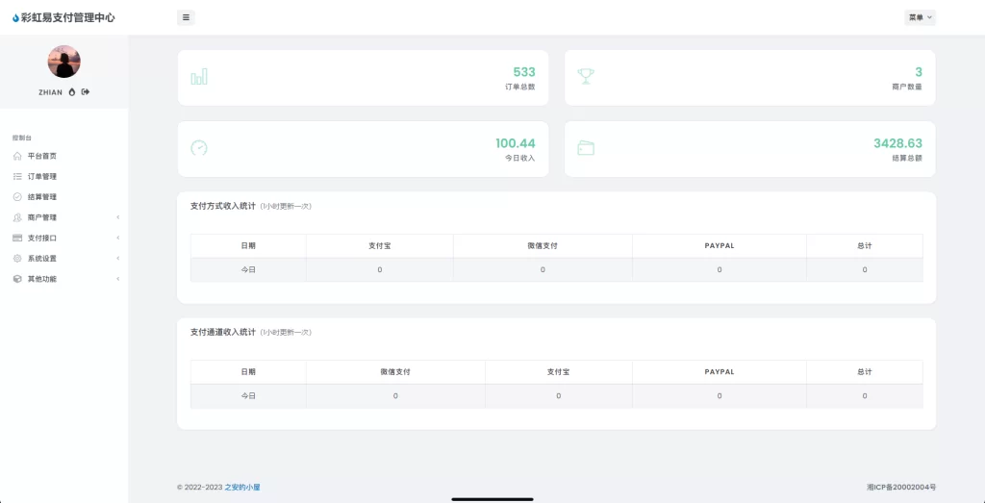The image size is (985, 503).
Task: Click the 商户数量 label
Action: pos(907,88)
